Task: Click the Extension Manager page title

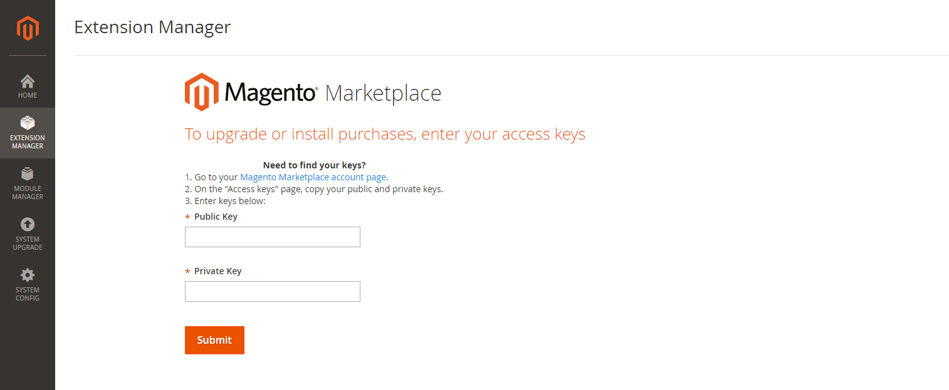Action: 152,27
